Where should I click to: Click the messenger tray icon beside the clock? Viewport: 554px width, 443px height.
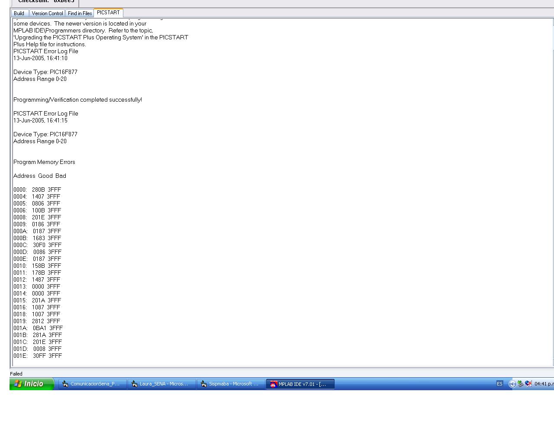click(x=528, y=384)
